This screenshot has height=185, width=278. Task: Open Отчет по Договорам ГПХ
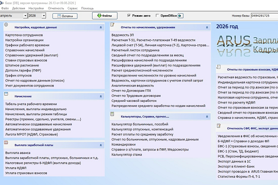tap(131, 91)
